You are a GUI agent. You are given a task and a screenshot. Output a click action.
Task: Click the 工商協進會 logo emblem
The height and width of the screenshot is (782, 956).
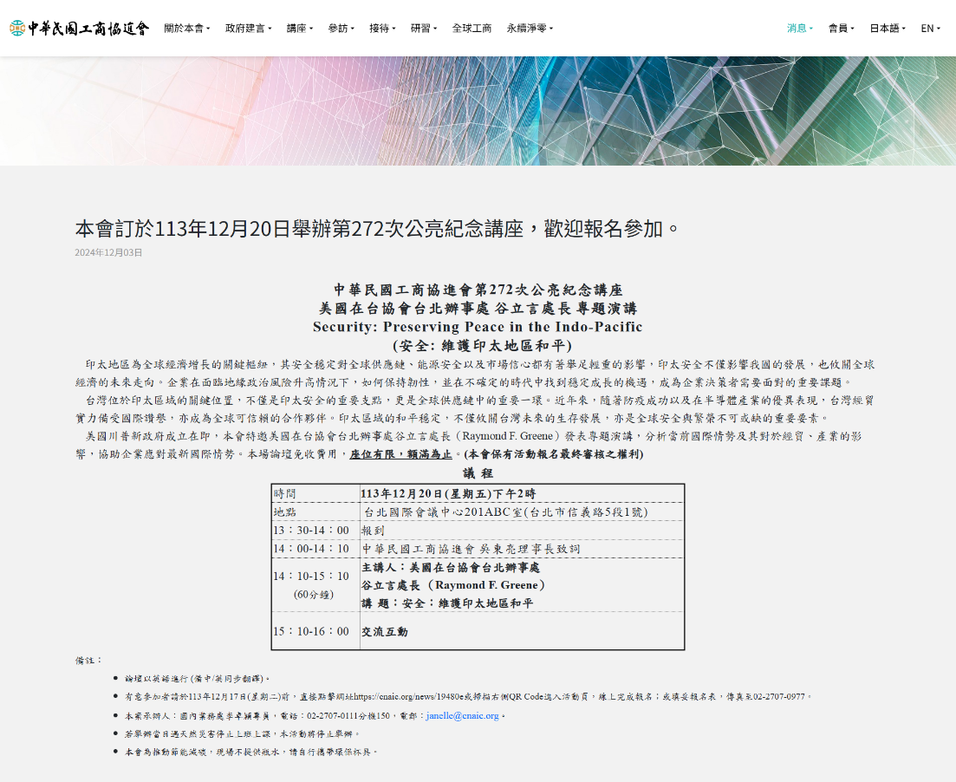coord(19,28)
